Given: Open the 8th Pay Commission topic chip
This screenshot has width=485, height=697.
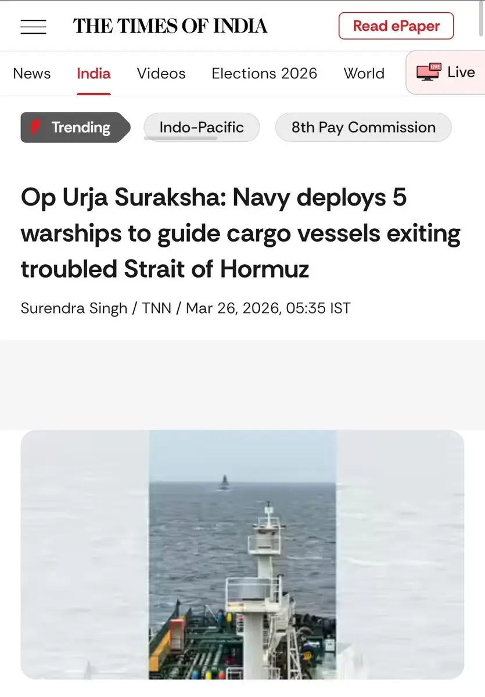Looking at the screenshot, I should coord(364,127).
